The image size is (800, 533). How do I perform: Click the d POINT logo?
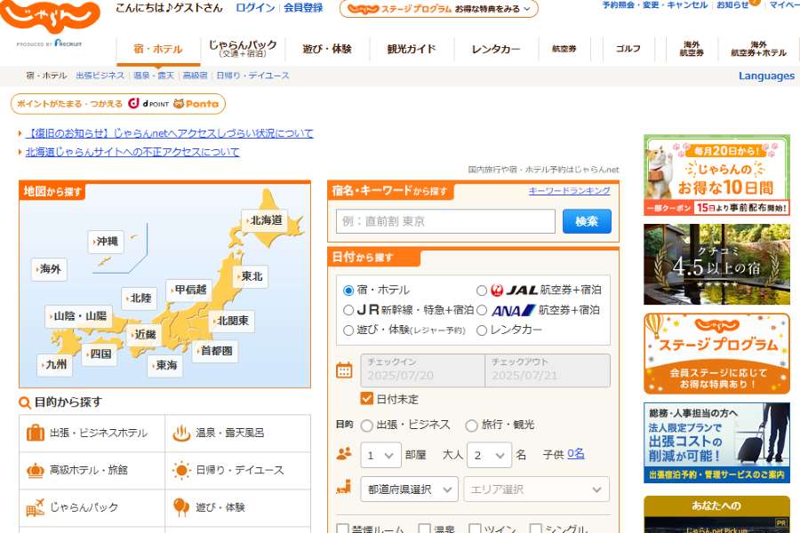[x=148, y=104]
